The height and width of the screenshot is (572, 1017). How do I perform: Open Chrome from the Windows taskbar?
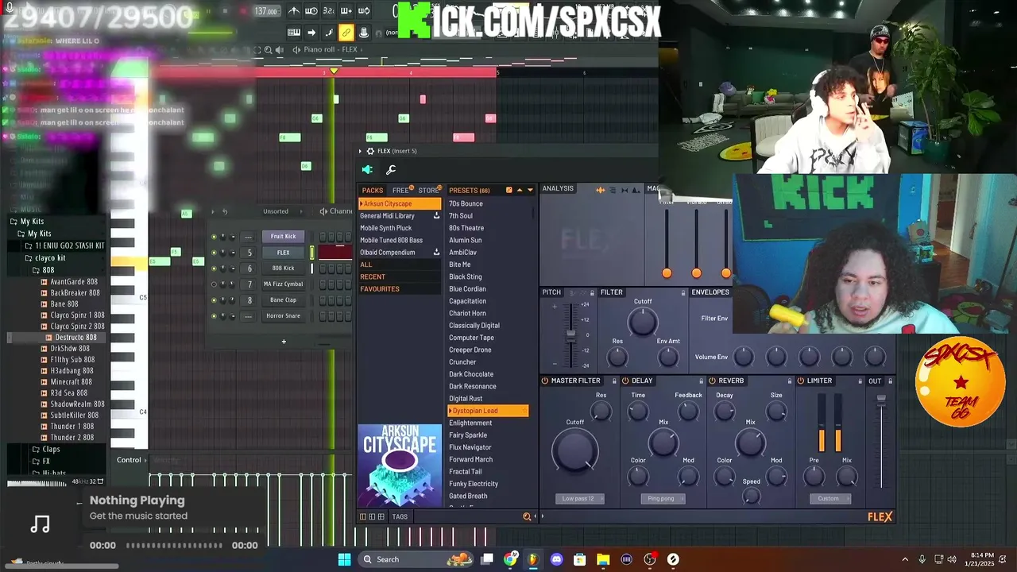point(510,559)
